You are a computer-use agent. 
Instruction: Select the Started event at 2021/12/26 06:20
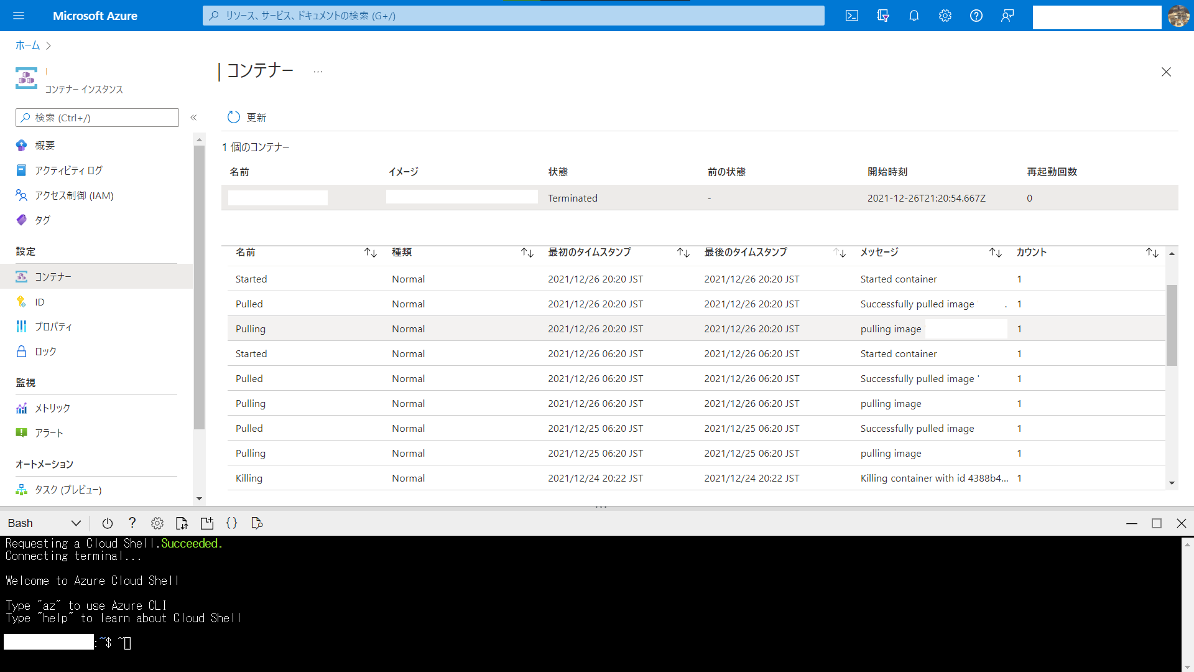pos(696,353)
